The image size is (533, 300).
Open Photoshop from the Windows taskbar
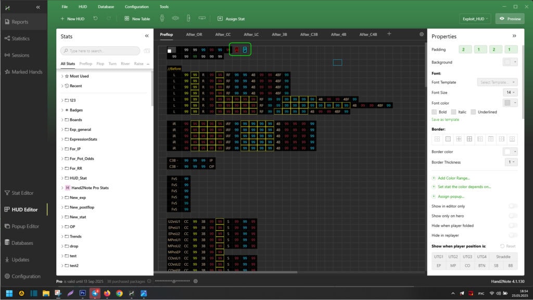[x=82, y=293]
